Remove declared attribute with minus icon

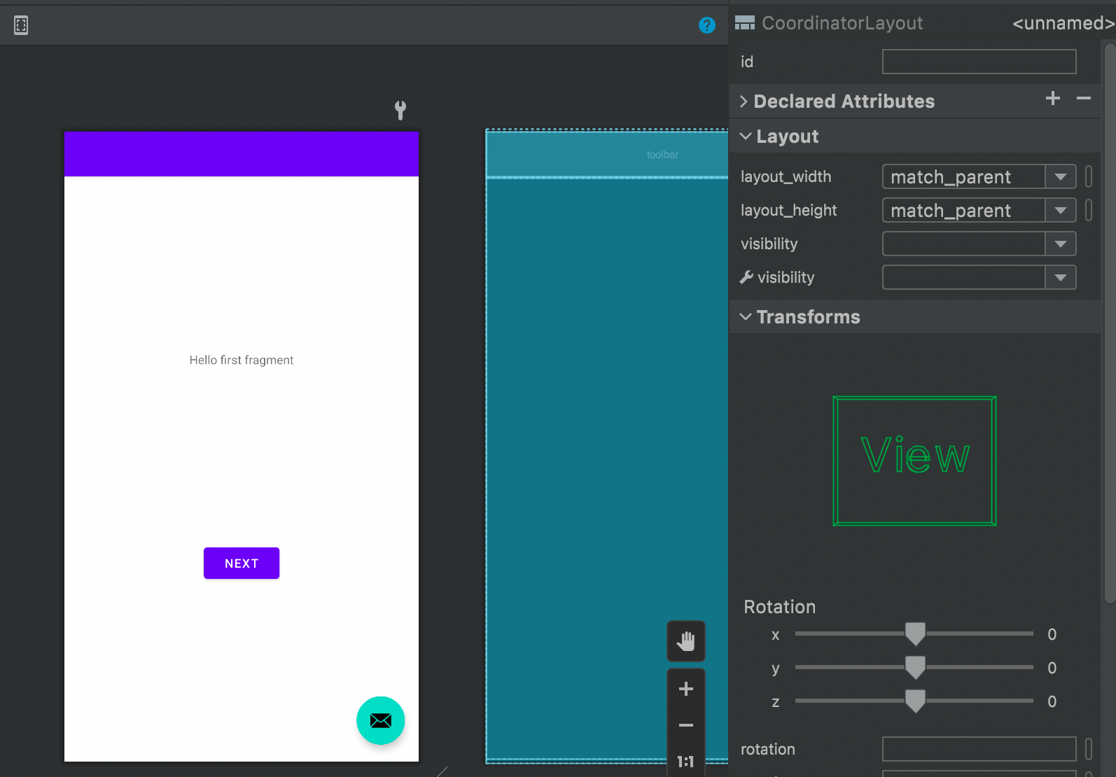click(1083, 99)
